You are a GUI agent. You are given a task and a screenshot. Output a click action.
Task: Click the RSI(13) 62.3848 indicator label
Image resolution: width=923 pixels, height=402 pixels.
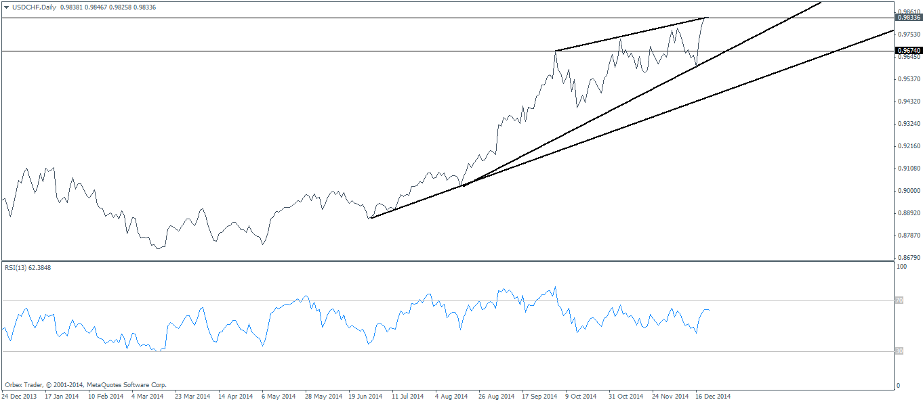[28, 268]
